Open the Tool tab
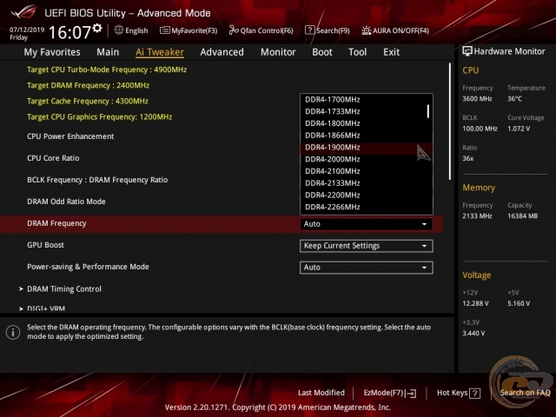The image size is (556, 417). point(357,52)
